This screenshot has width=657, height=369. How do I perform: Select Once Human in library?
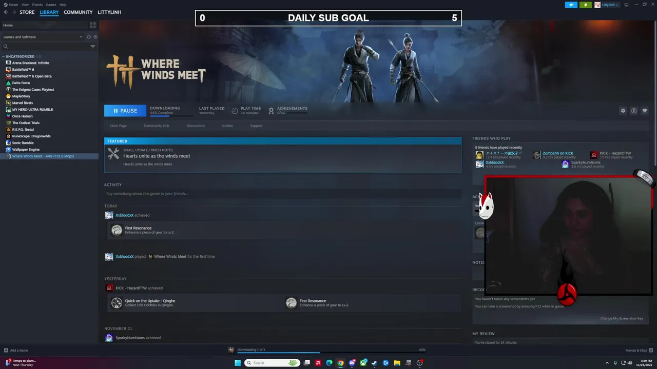click(x=22, y=116)
